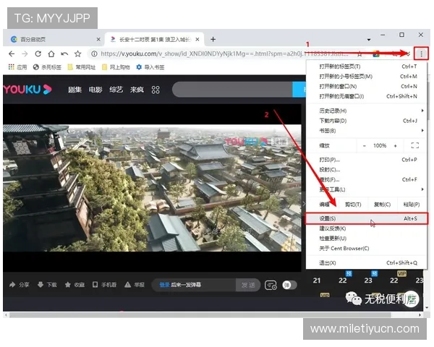Click 复制(C) in edit row
Image resolution: width=434 pixels, height=347 pixels.
point(382,205)
